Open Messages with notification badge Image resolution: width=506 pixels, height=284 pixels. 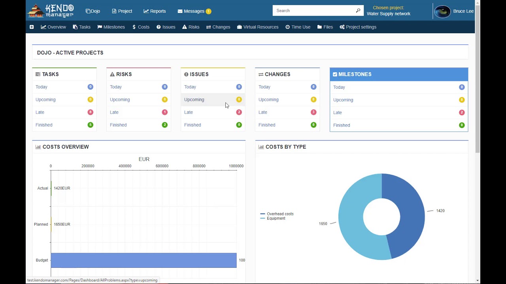click(x=194, y=11)
